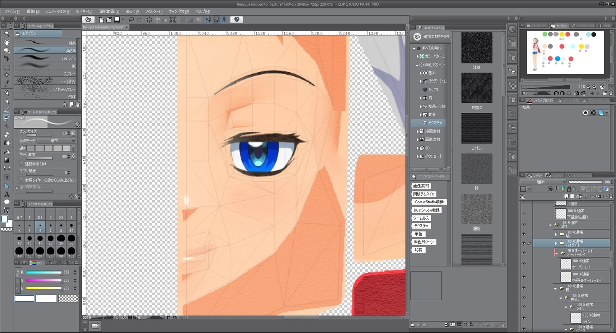
Task: Expand ダウンロード material folder
Action: tap(417, 156)
